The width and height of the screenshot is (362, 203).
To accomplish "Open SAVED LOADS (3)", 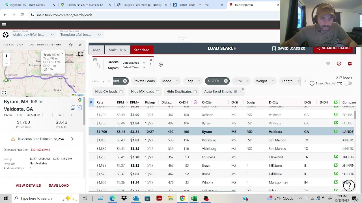I will click(x=288, y=48).
